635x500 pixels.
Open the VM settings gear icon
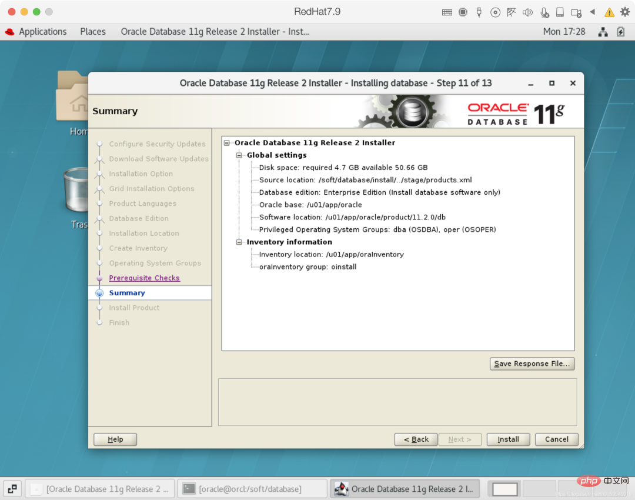click(624, 12)
